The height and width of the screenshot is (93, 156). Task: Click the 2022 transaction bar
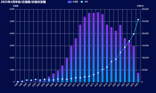pos(125,60)
